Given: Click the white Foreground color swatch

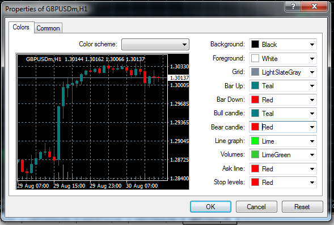Looking at the screenshot, I should pyautogui.click(x=255, y=58).
